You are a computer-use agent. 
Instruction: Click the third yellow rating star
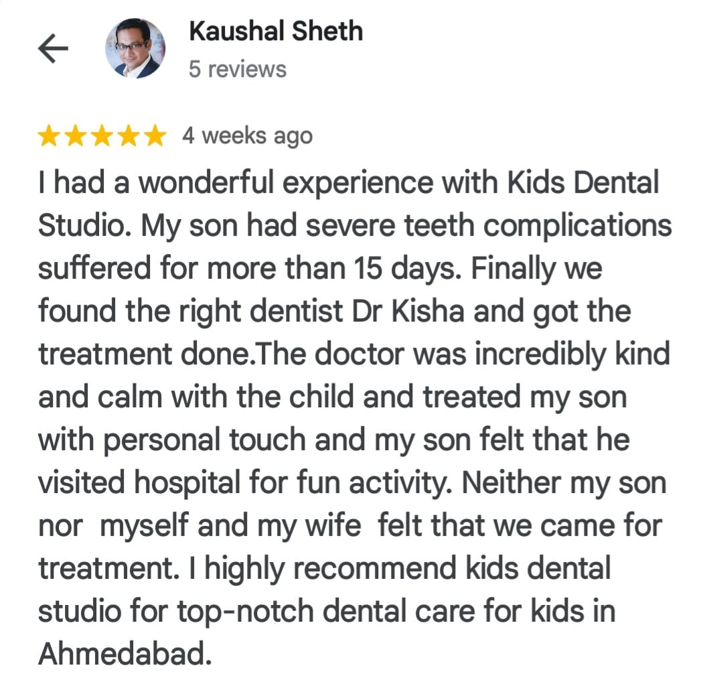coord(102,136)
